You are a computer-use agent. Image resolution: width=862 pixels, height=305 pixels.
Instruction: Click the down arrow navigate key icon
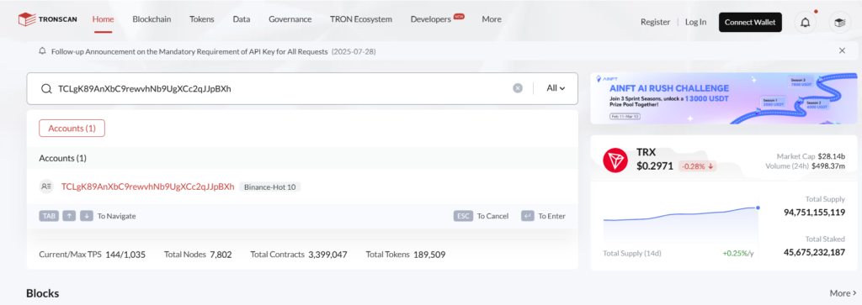point(87,216)
